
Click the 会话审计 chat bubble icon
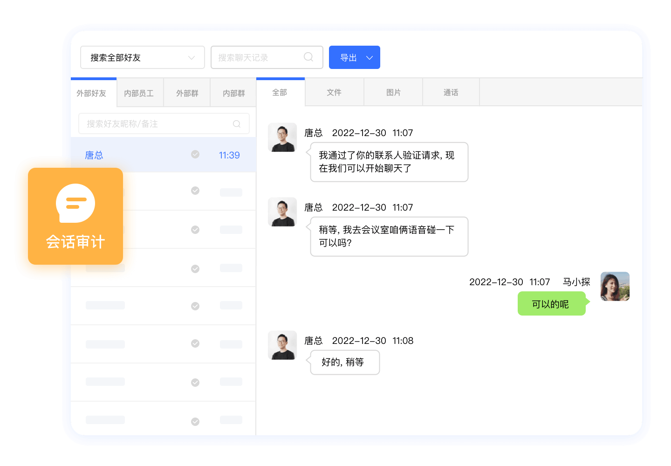coord(75,203)
